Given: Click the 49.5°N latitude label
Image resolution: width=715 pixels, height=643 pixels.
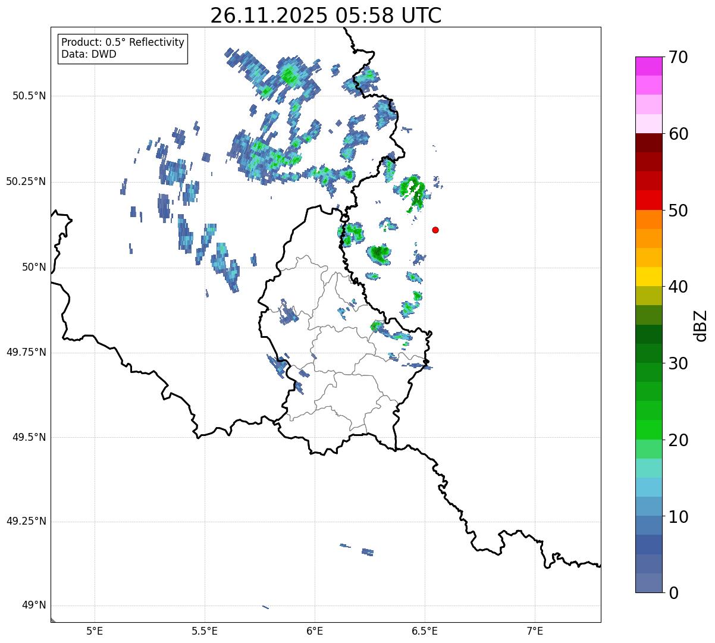Looking at the screenshot, I should [29, 437].
